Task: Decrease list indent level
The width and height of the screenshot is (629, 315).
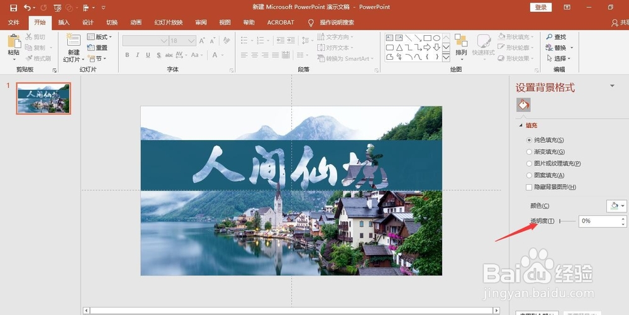Action: pos(281,40)
